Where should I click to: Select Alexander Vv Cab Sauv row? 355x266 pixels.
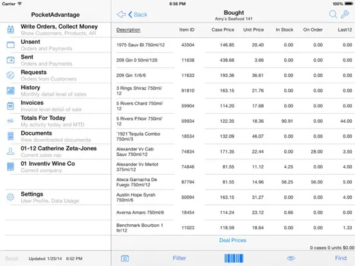tap(233, 152)
